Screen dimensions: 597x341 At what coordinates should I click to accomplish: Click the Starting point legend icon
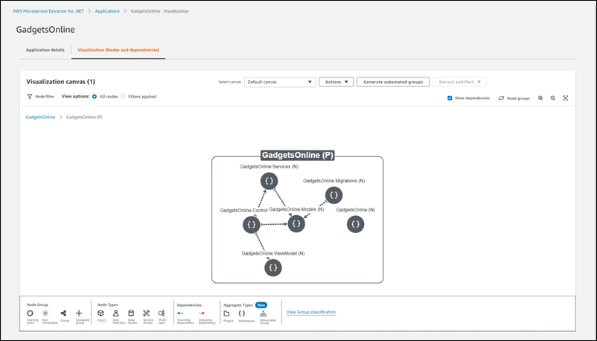[30, 313]
